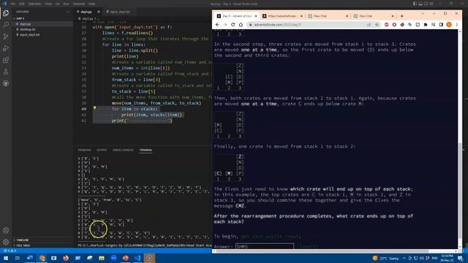This screenshot has width=468, height=263.
Task: Click the weather Sunny widget in taskbar
Action: (385, 258)
